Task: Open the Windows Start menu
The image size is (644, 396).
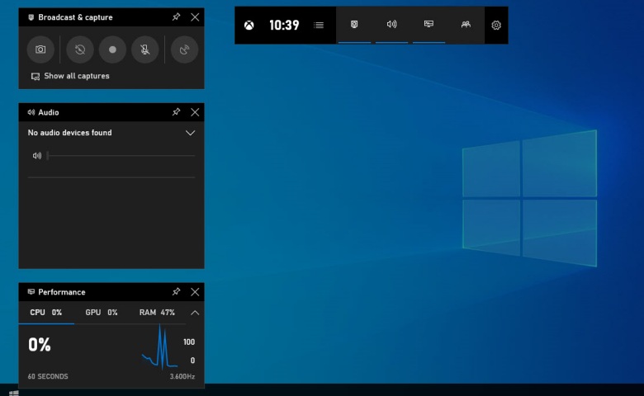Action: 13,394
